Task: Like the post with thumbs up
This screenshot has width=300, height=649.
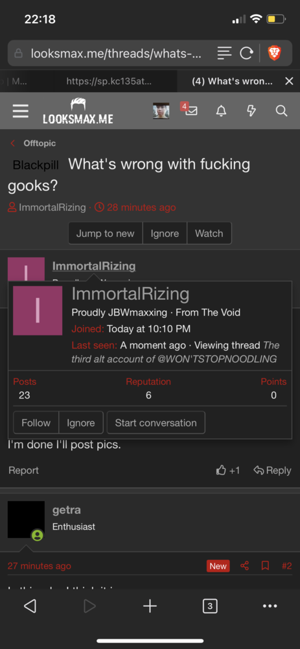Action: (x=228, y=470)
